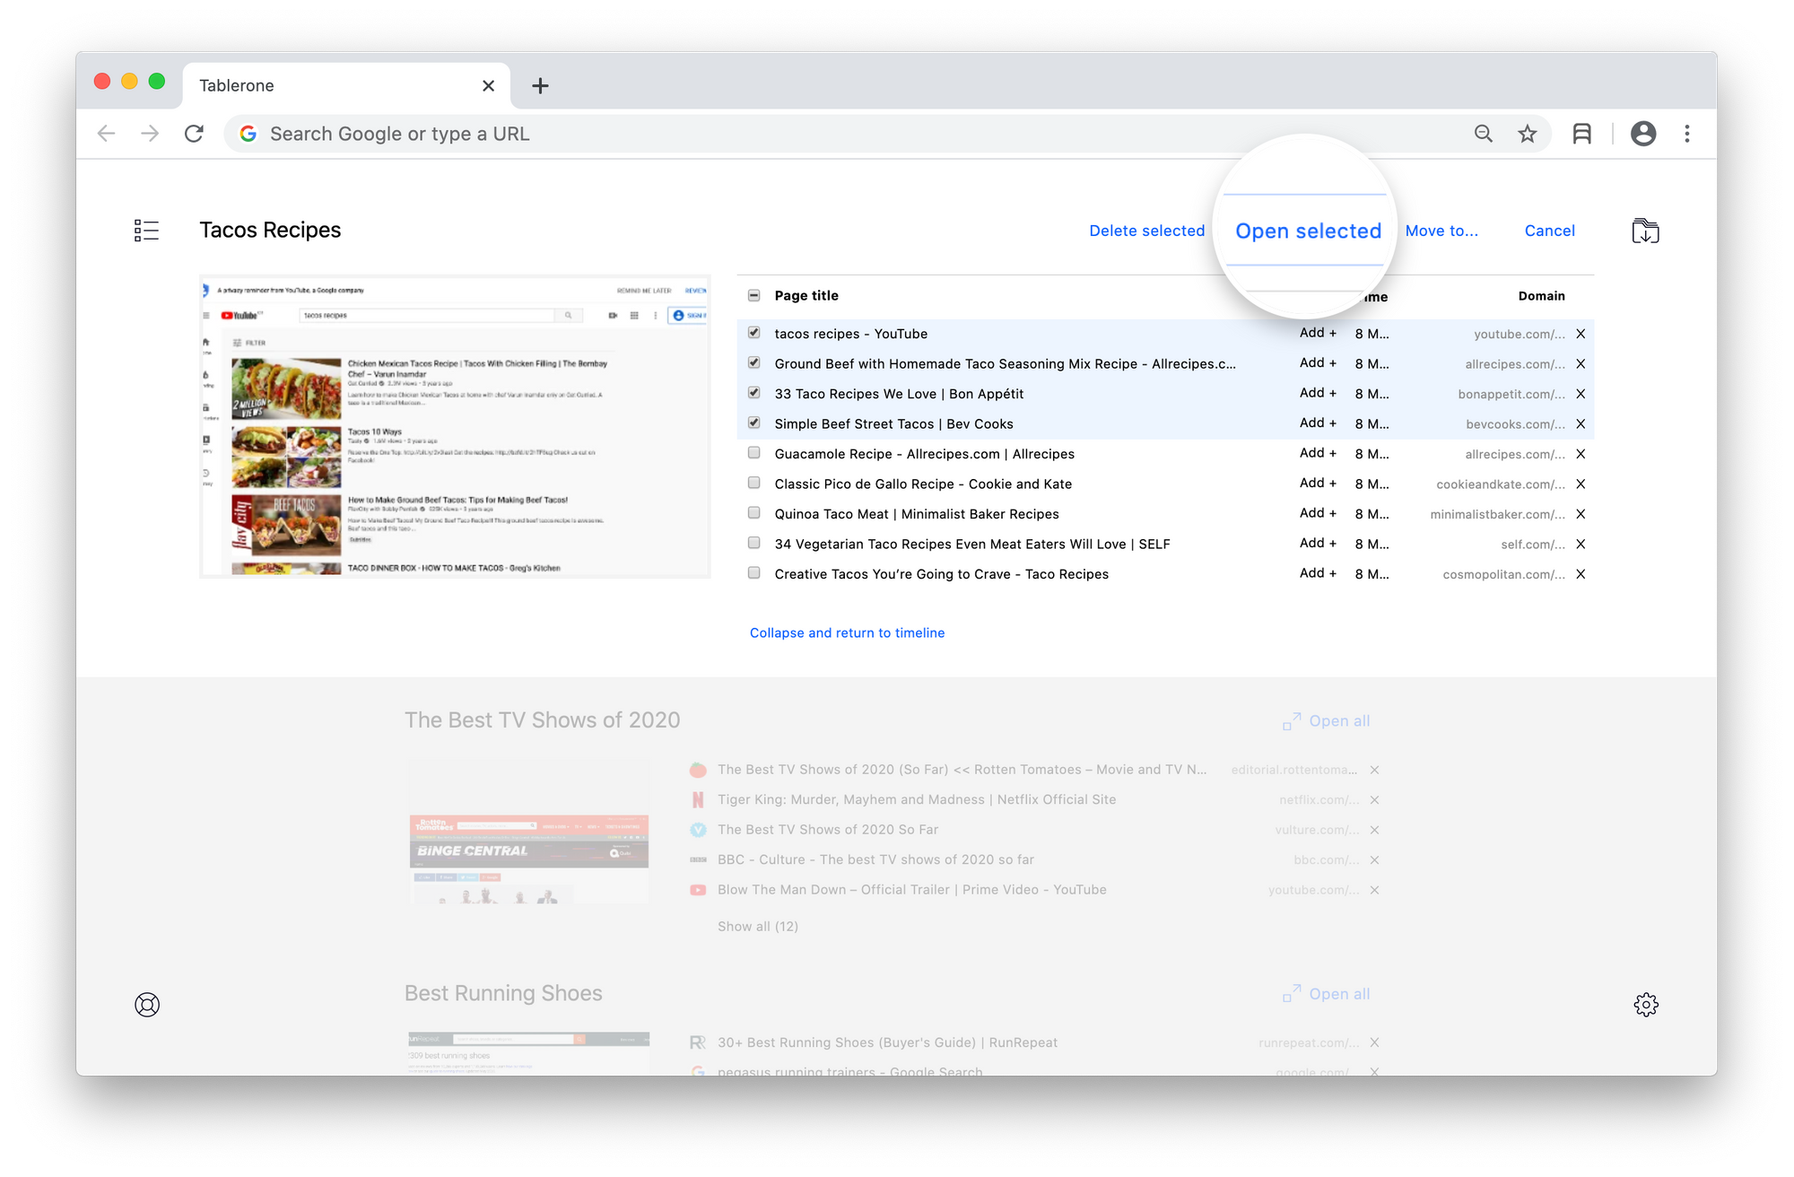Remove Classic Pico de Gallo row

click(1581, 484)
